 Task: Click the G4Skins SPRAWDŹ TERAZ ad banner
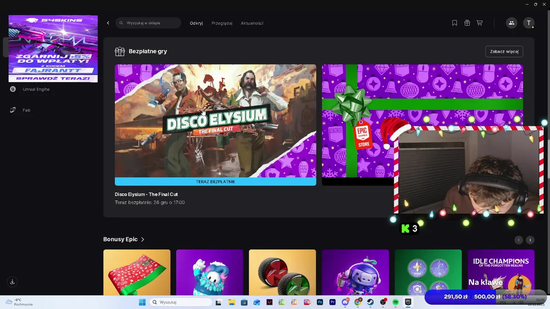click(x=53, y=48)
